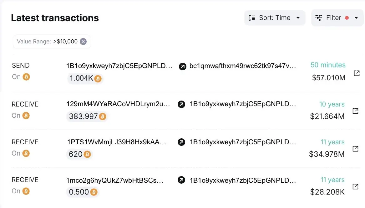Viewport: 365px width, 208px height.
Task: Remove the Value Range >$10,000 filter chip
Action: coord(83,41)
